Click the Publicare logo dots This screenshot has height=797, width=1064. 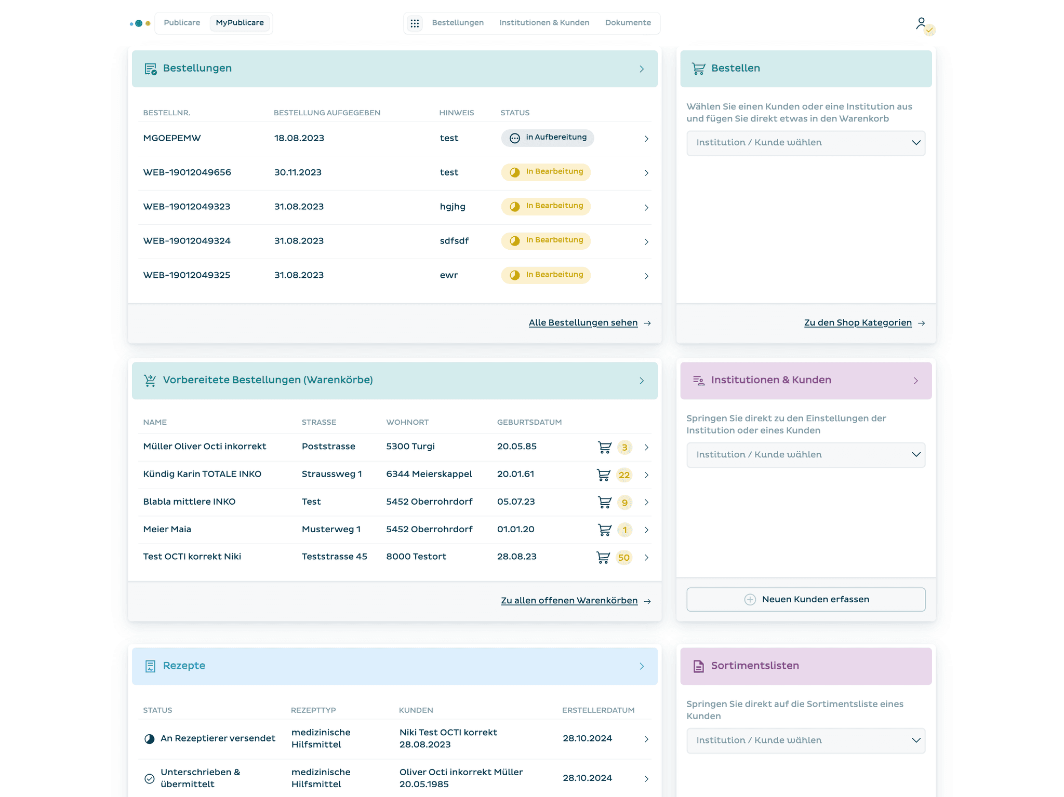pos(140,23)
